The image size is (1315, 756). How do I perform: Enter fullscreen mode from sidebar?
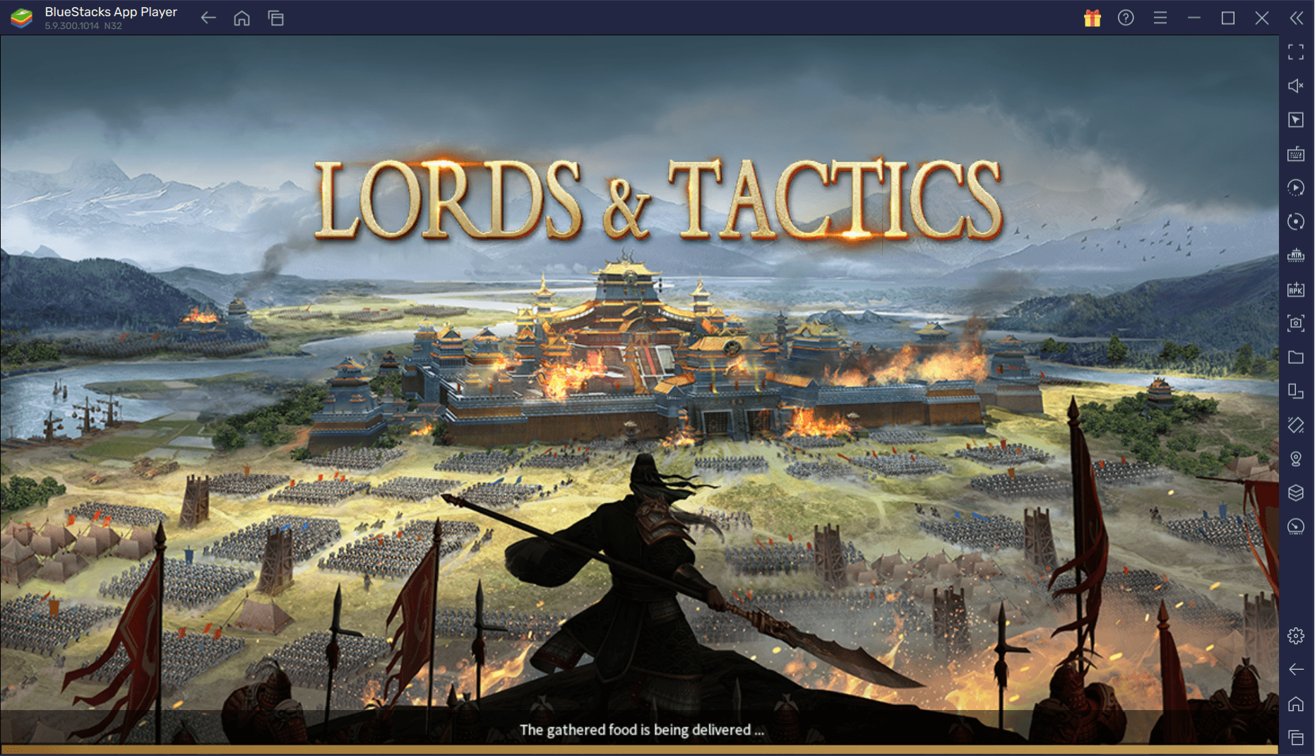[1296, 52]
